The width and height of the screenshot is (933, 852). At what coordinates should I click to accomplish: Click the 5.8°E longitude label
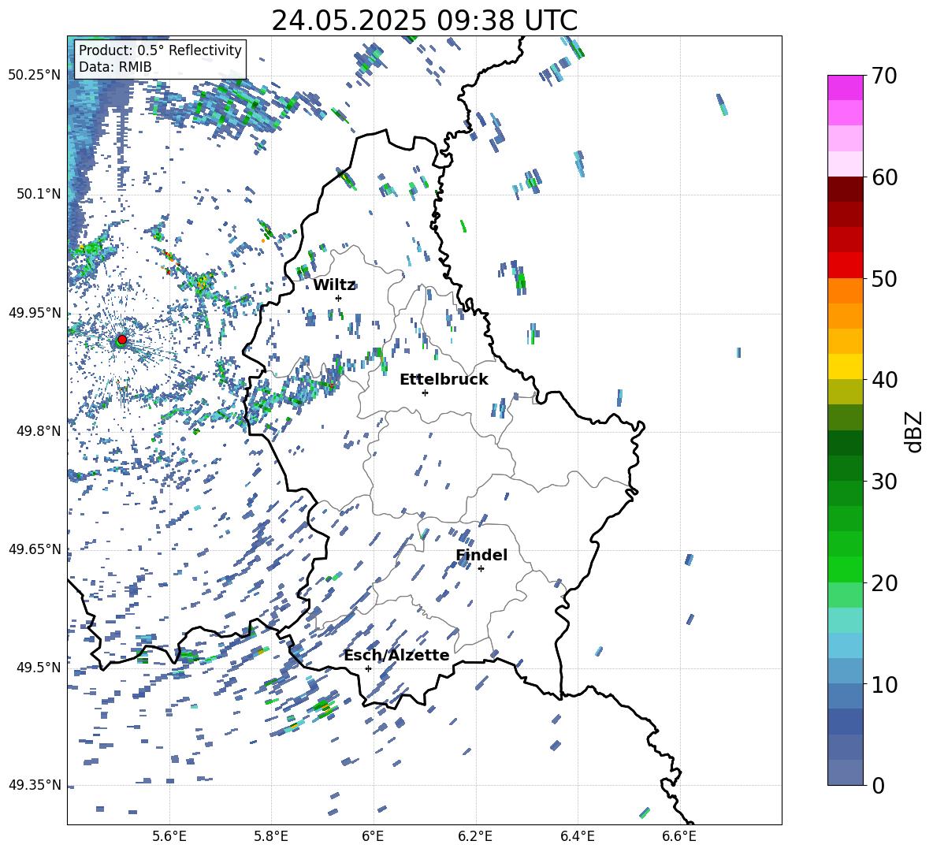pos(271,836)
